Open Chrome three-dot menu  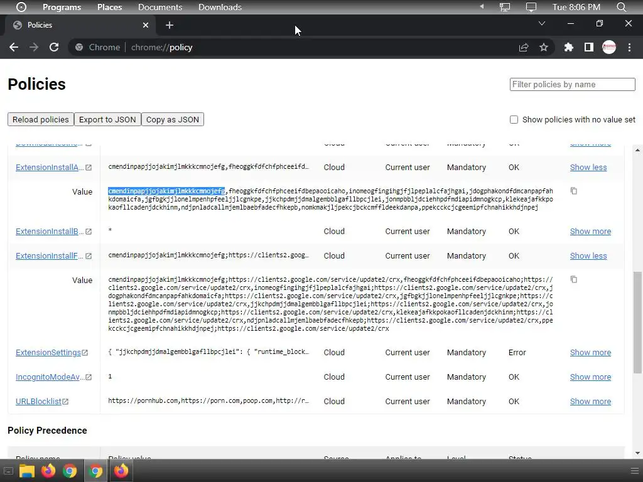tap(629, 48)
